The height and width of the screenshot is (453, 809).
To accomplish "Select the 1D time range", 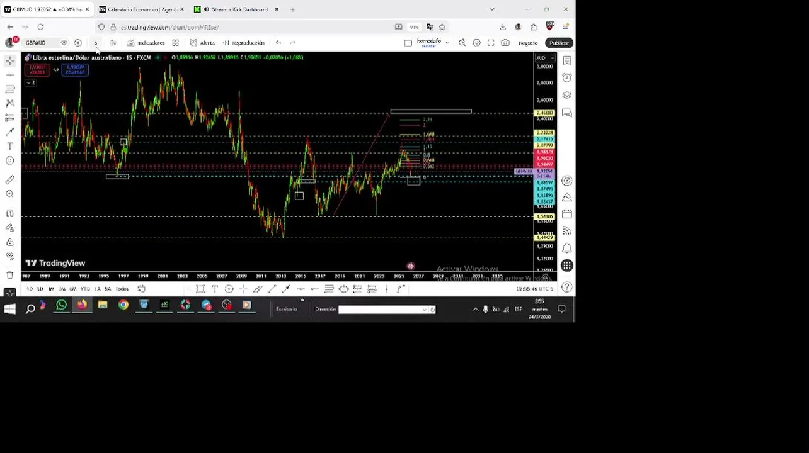I will [x=30, y=289].
